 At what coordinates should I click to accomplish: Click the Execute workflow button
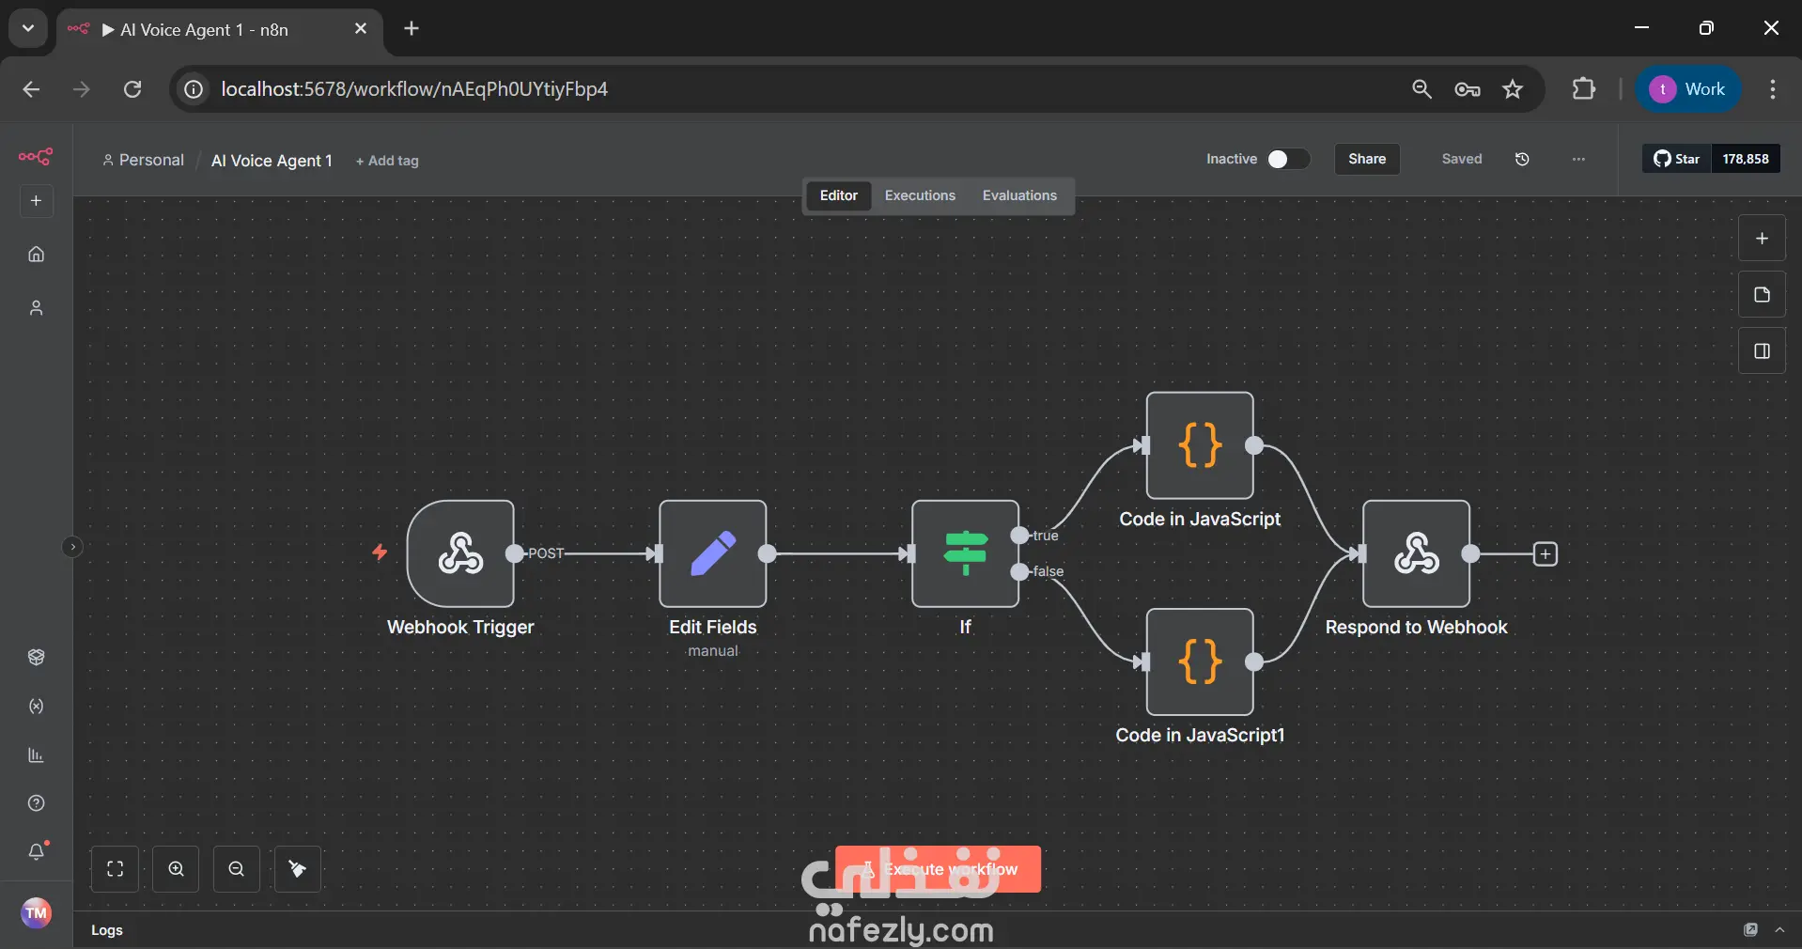938,869
